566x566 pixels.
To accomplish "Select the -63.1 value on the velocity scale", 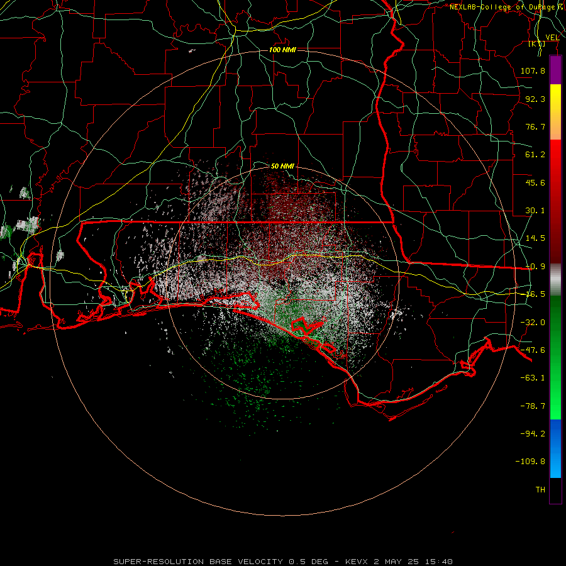I will point(533,378).
